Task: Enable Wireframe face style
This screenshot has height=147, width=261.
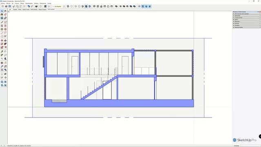Action: coord(76,7)
